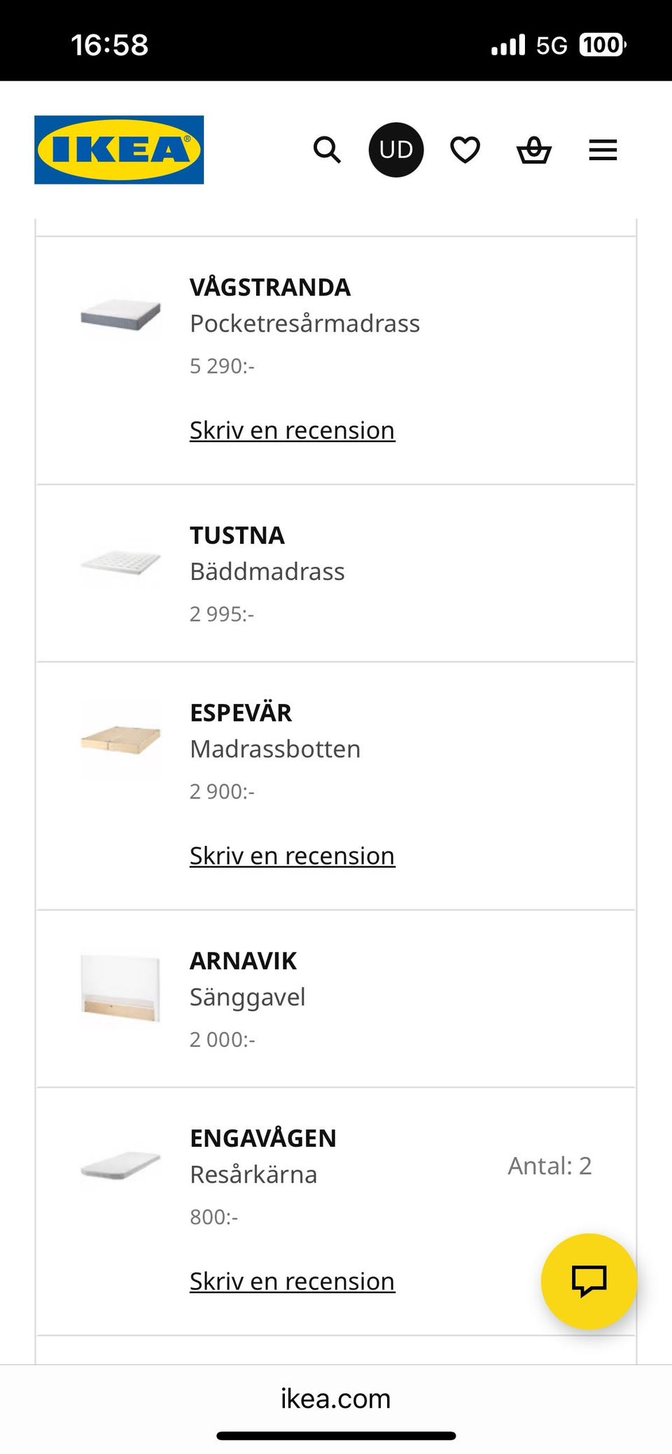Tap the ESPEVÄR mattress base thumbnail
Image resolution: width=672 pixels, height=1454 pixels.
tap(120, 740)
